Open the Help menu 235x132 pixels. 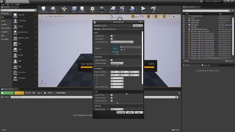[17, 4]
